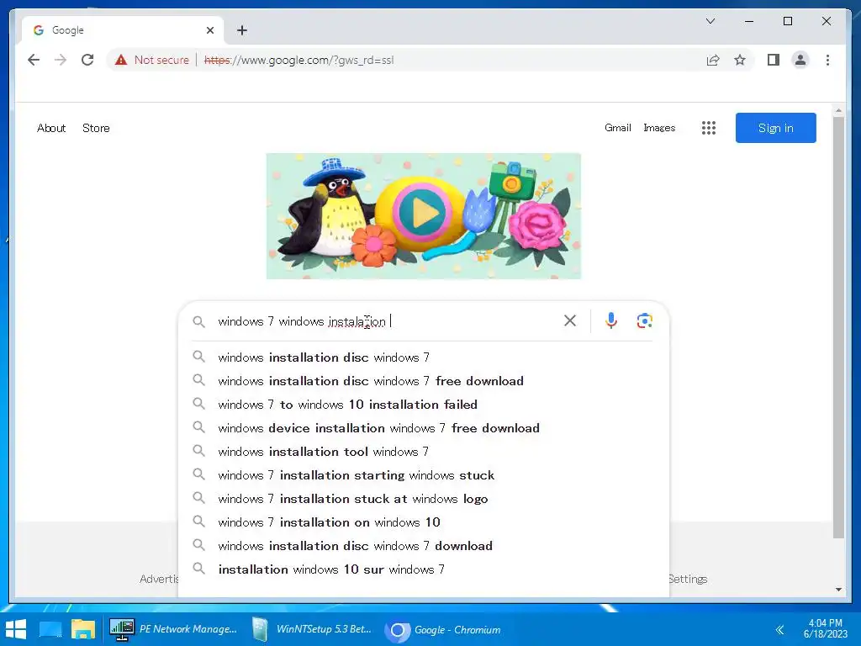The height and width of the screenshot is (646, 861).
Task: Reload the Google page
Action: click(87, 60)
